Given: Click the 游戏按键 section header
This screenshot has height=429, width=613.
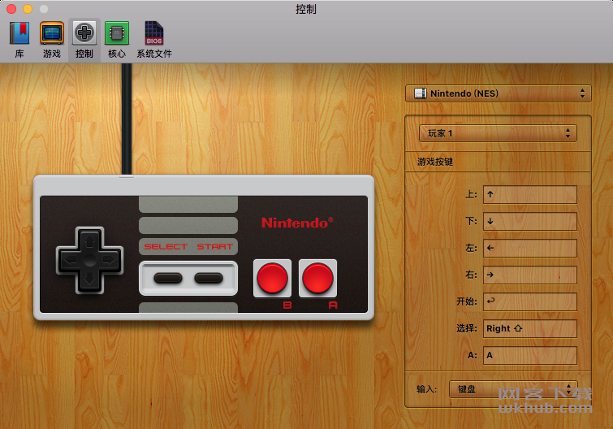Looking at the screenshot, I should (x=434, y=162).
